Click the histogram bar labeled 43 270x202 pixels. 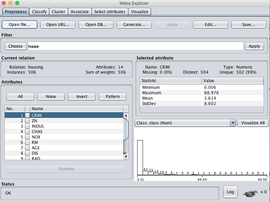pyautogui.click(x=146, y=173)
